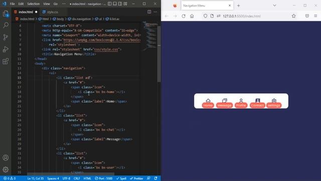Reload the browser page
The image size is (321, 181).
pos(184,16)
